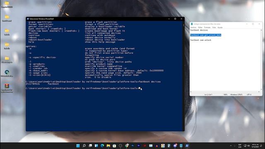Viewport: 265px width, 149px height.
Task: Show hidden system tray icons chevron
Action: (231, 146)
